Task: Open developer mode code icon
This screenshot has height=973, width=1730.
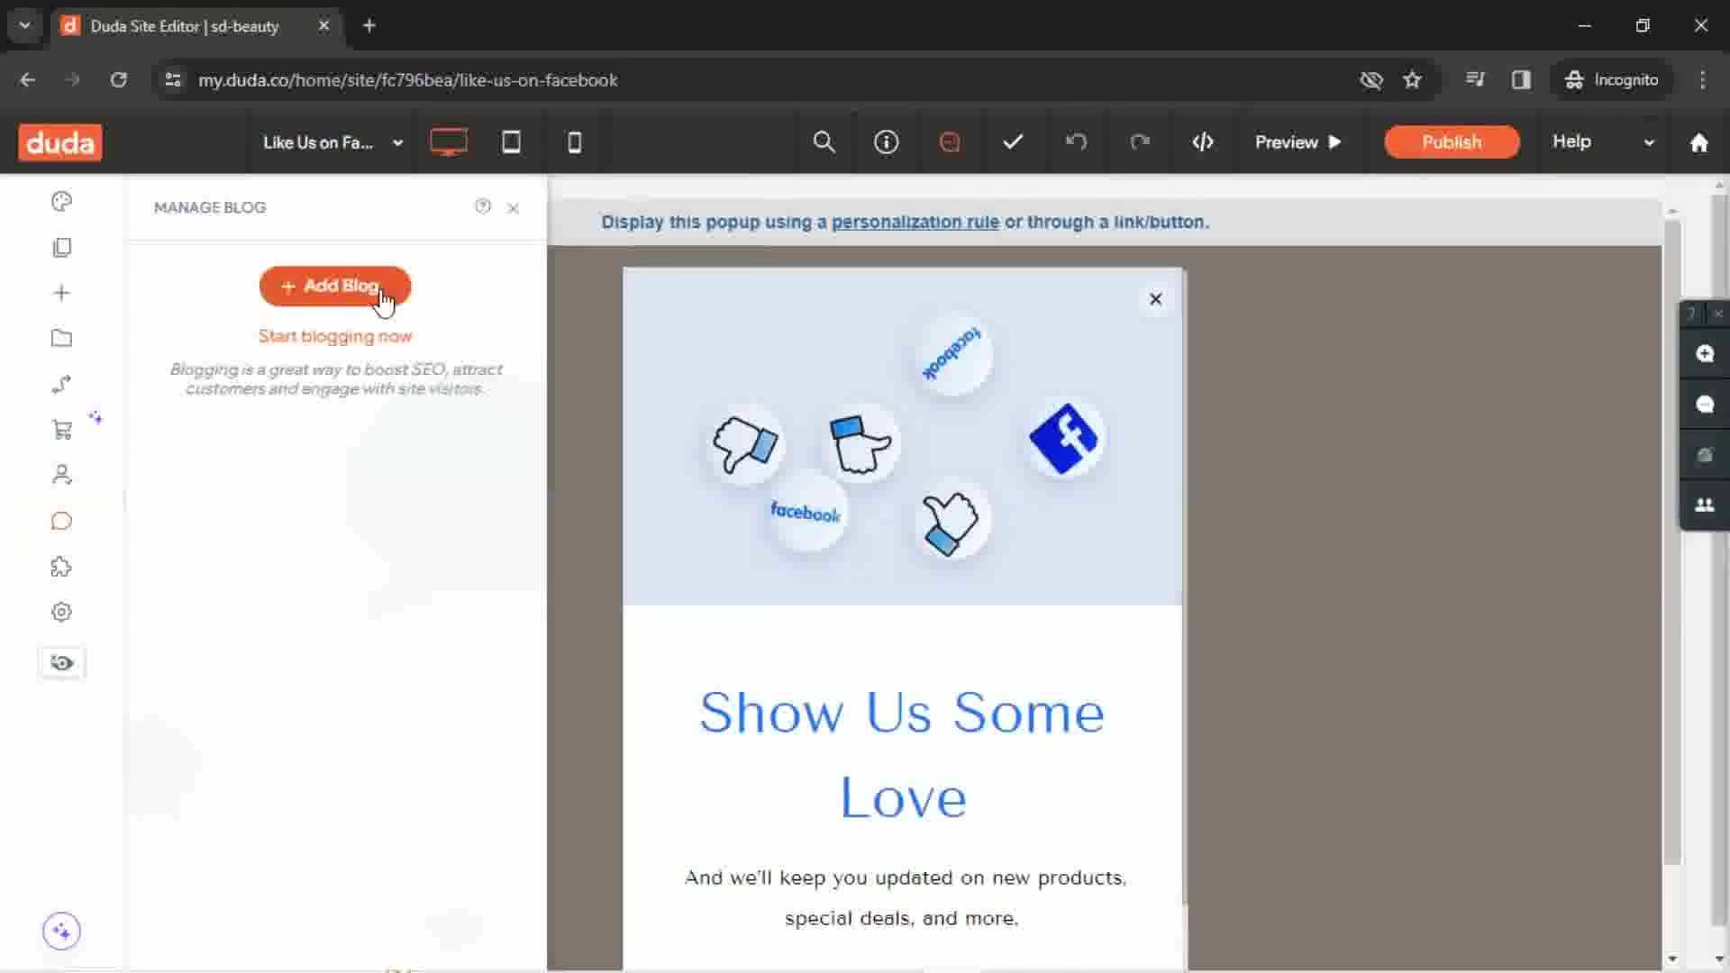Action: pyautogui.click(x=1203, y=142)
